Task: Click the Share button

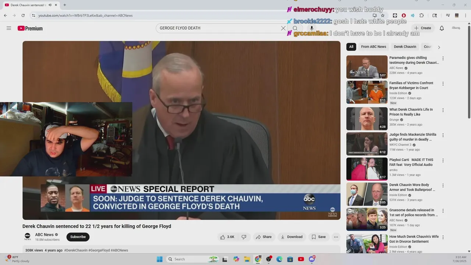Action: (x=263, y=237)
